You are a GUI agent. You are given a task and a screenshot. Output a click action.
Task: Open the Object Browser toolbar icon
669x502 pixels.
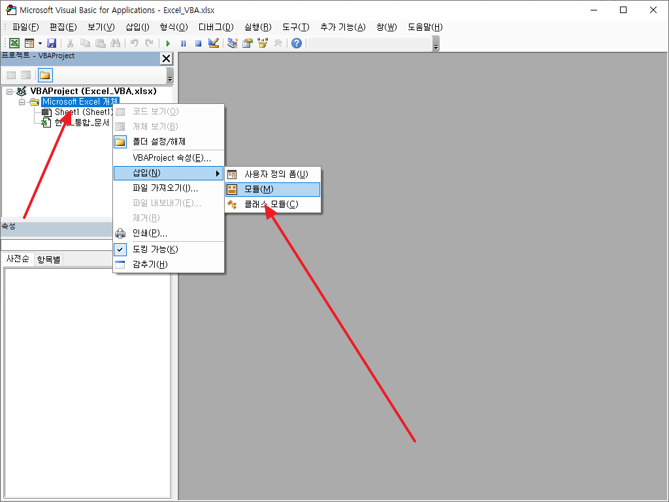[263, 43]
